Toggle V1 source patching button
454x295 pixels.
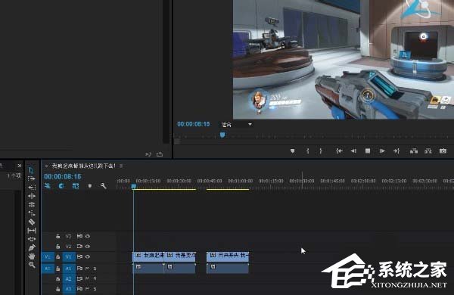pos(48,256)
